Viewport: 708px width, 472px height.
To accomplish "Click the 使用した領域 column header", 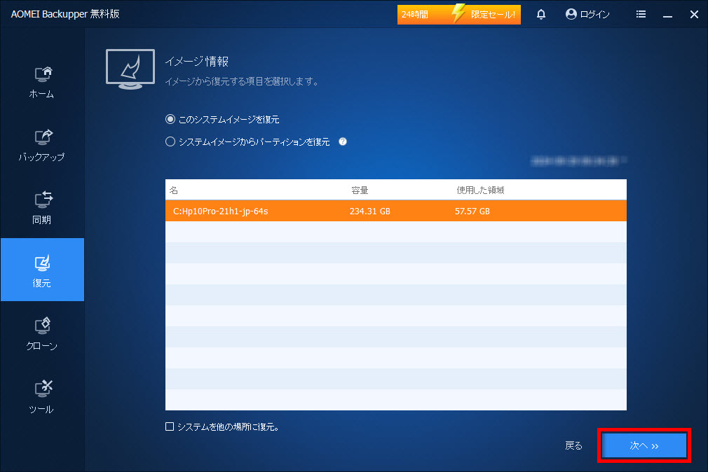I will (x=480, y=190).
